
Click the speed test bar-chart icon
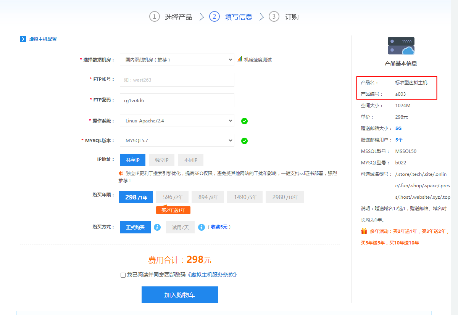pos(240,59)
